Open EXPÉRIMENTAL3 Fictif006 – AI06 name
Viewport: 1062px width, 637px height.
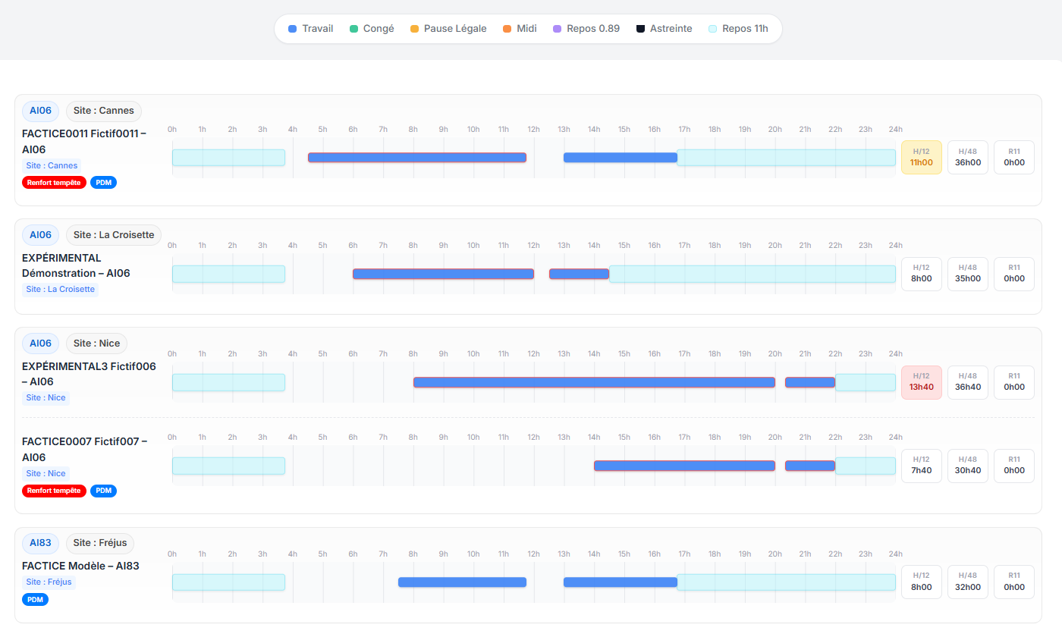89,374
